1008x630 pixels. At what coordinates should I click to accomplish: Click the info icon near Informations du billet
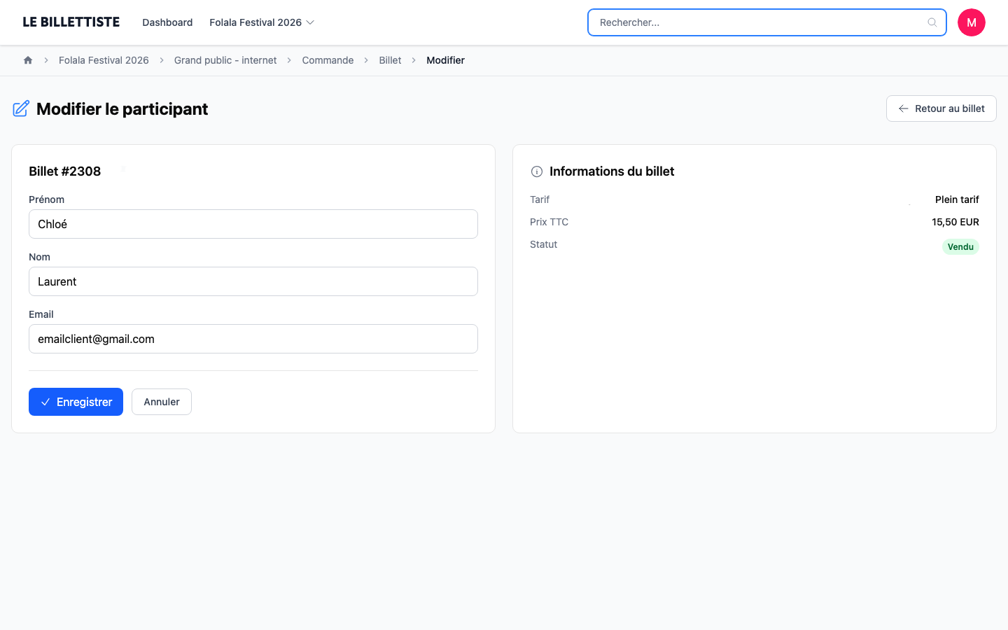point(537,171)
